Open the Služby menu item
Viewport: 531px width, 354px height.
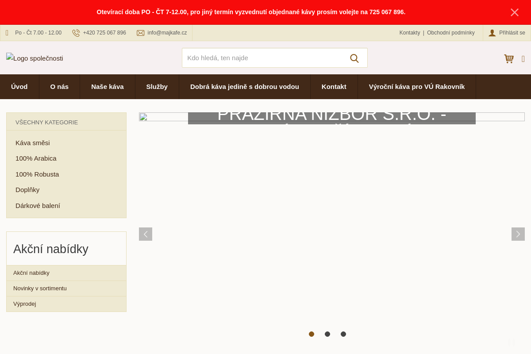tap(157, 87)
